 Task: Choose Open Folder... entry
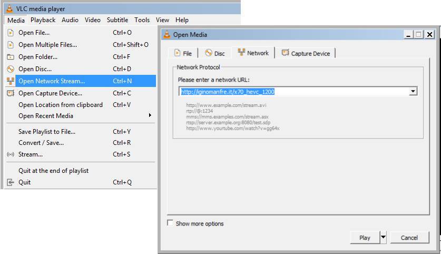pyautogui.click(x=81, y=57)
